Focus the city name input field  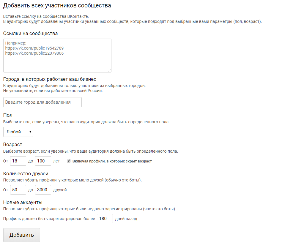pos(42,102)
